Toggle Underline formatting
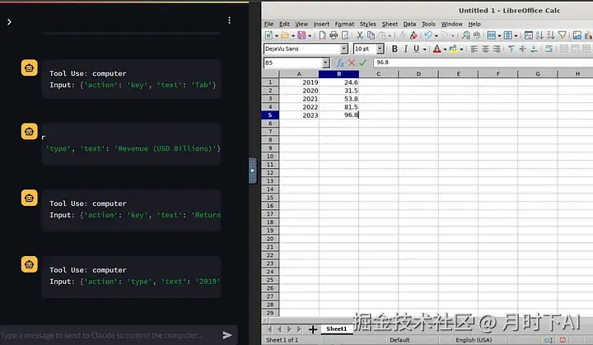The height and width of the screenshot is (345, 593). pyautogui.click(x=417, y=49)
